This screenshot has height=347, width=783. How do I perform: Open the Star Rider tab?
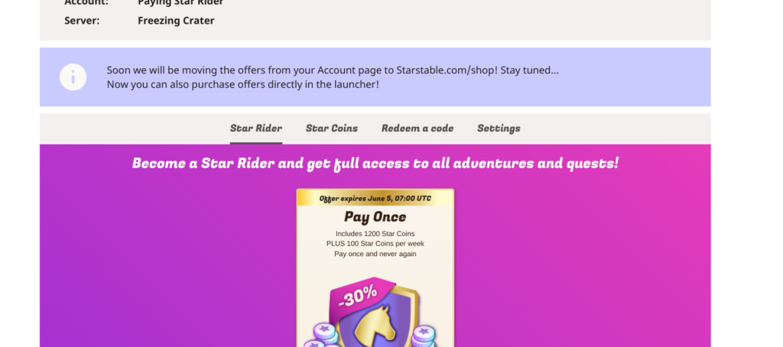(256, 128)
